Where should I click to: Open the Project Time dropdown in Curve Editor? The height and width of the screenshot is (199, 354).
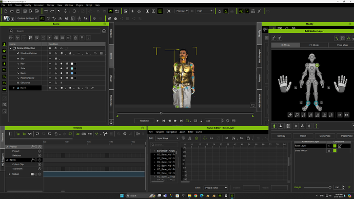point(215,188)
